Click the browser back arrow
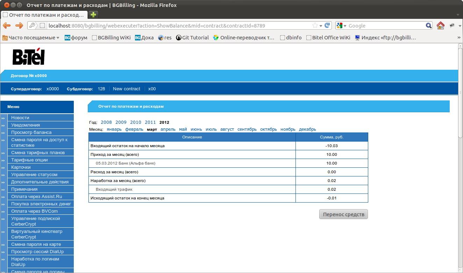This screenshot has width=463, height=273. click(x=7, y=25)
